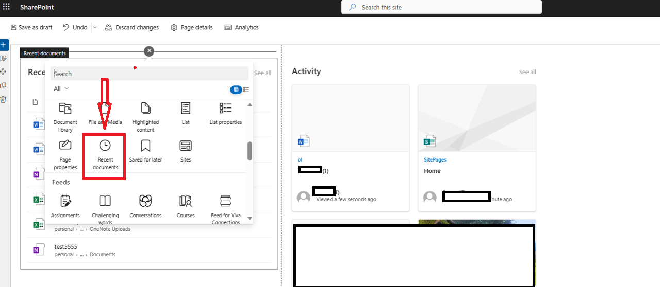Select the Challenging words web part
The image size is (660, 287).
tap(105, 209)
